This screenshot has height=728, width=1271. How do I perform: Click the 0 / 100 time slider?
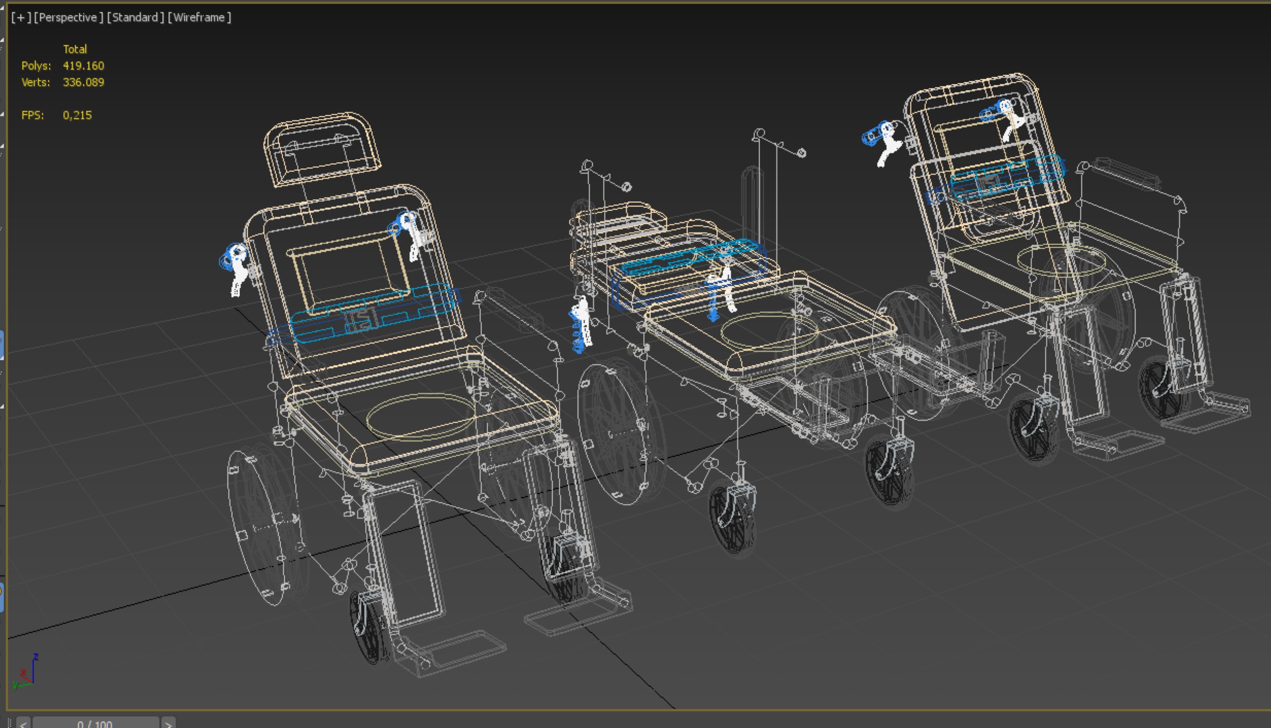point(95,723)
